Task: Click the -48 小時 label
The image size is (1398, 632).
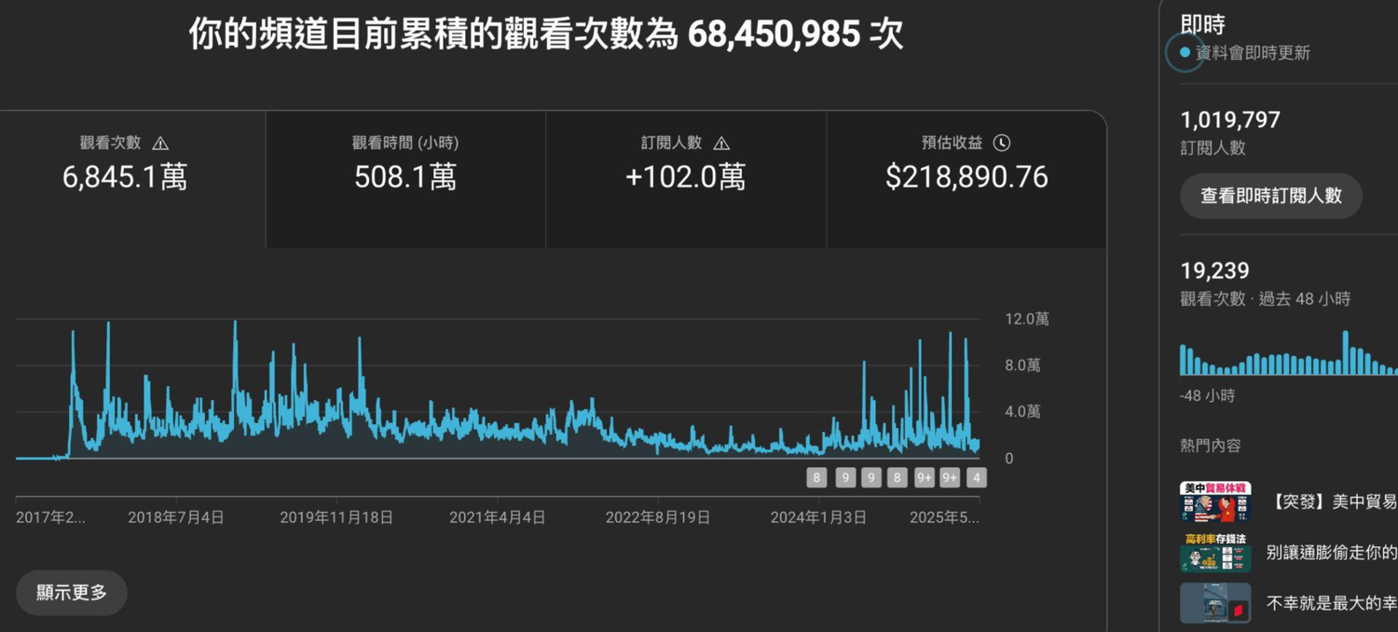Action: coord(1207,396)
